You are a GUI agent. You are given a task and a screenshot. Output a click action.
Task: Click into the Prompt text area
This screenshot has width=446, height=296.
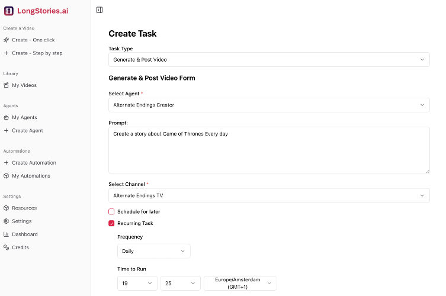click(269, 150)
